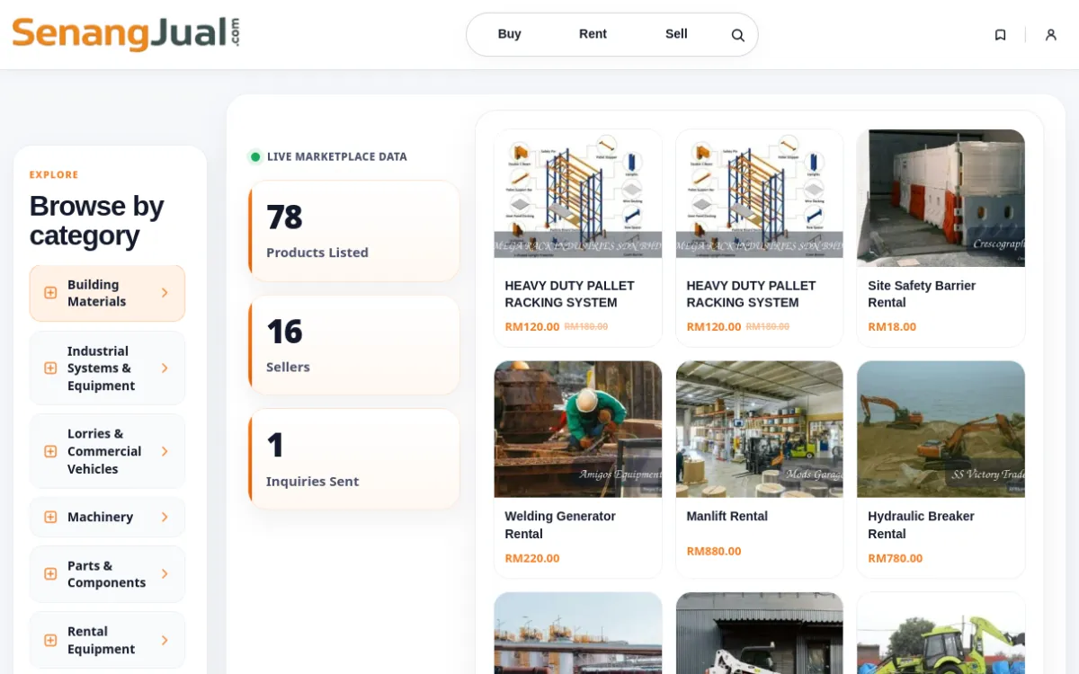The height and width of the screenshot is (674, 1079).
Task: Click Manlift Rental title
Action: 727,517
